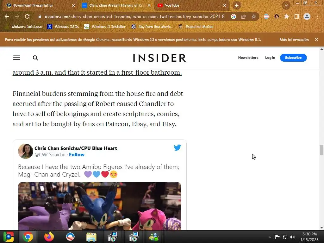
Task: Open Chris Chan Sonichu/CPU Blue Heart name
Action: [76, 148]
